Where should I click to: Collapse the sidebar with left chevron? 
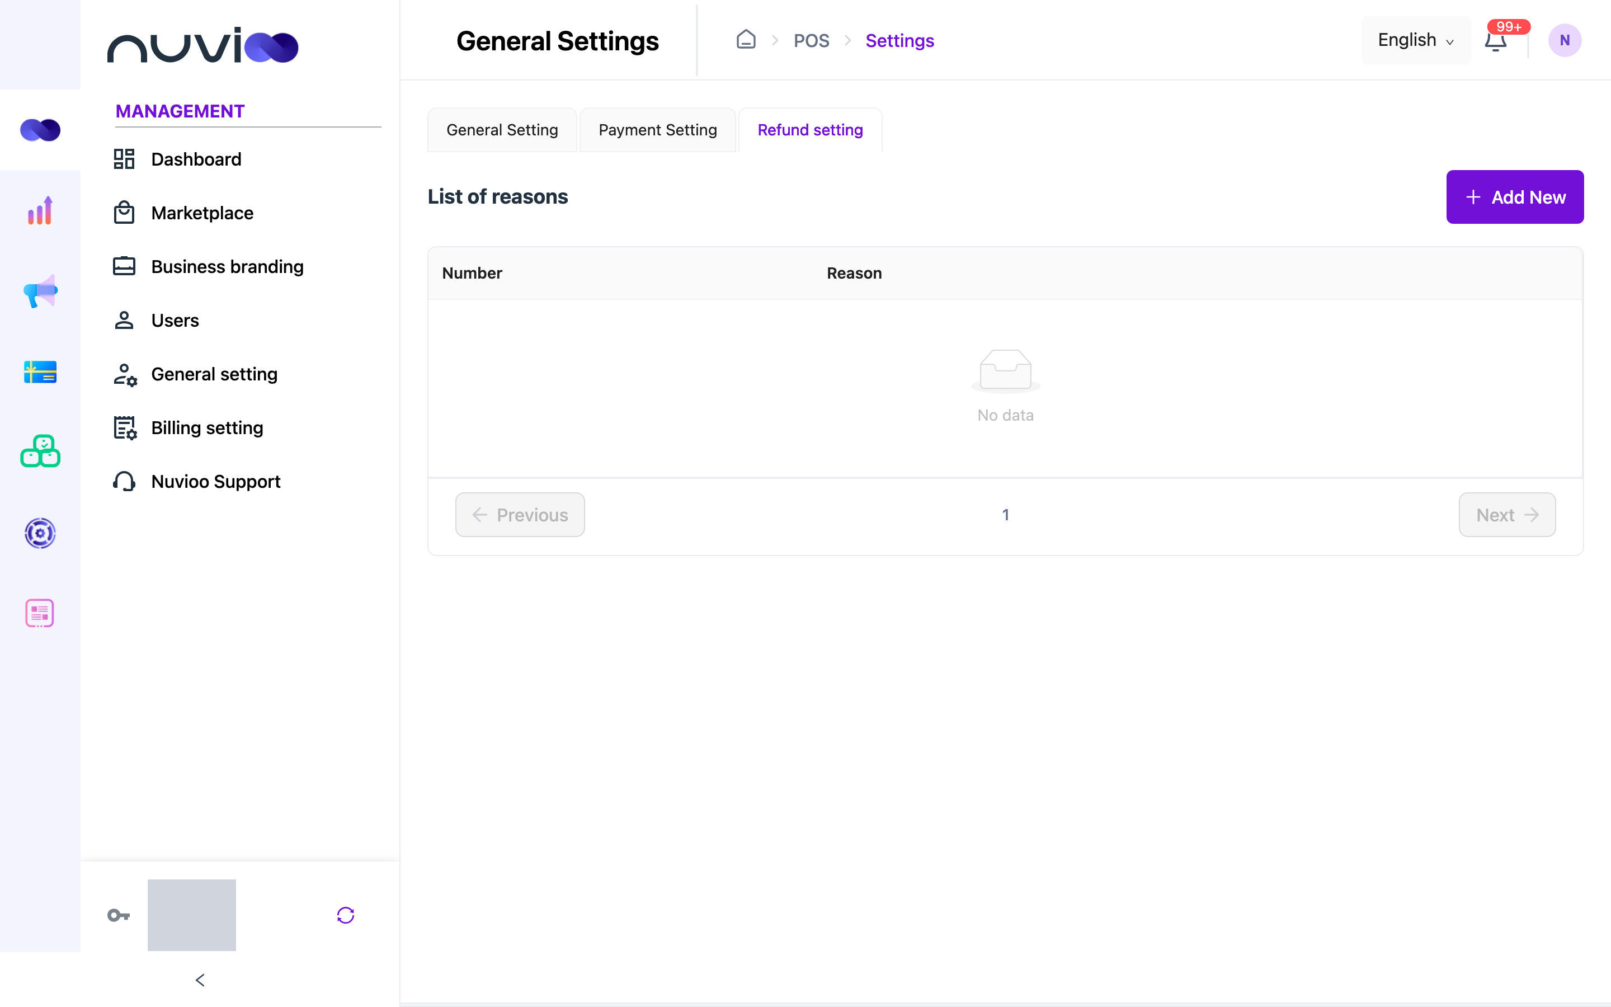[x=200, y=980]
